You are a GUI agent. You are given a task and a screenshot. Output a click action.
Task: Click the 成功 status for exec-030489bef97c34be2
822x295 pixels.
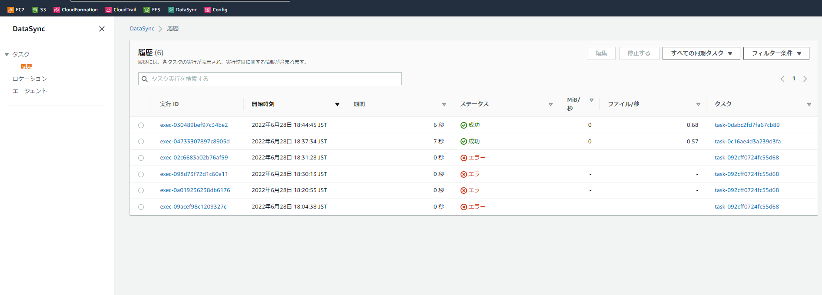470,125
